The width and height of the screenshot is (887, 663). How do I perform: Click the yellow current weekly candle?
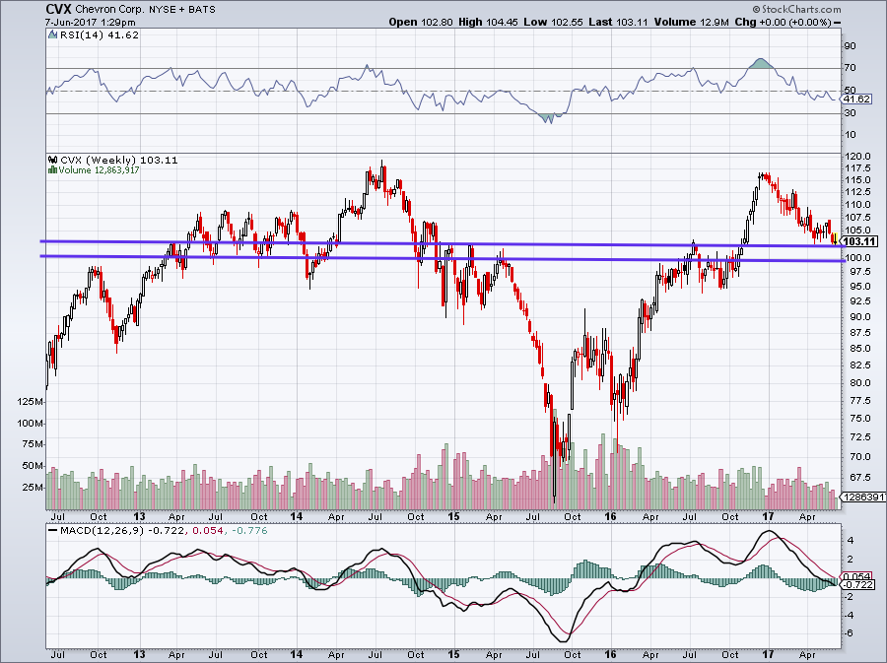836,238
